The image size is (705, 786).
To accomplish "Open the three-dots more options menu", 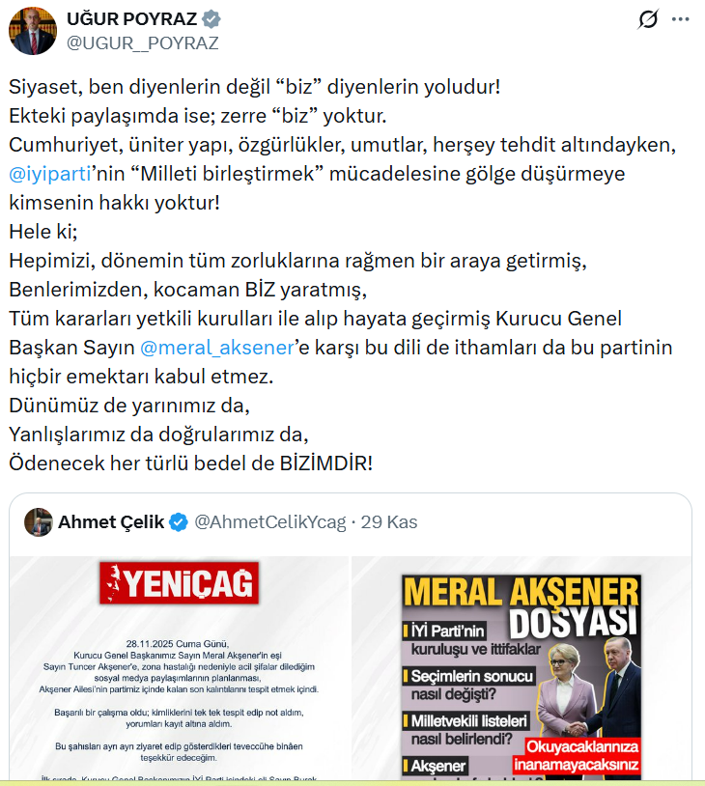I will (681, 19).
